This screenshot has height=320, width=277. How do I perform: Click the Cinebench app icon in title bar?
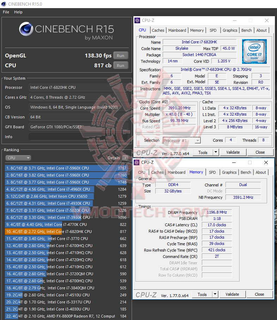point(4,4)
